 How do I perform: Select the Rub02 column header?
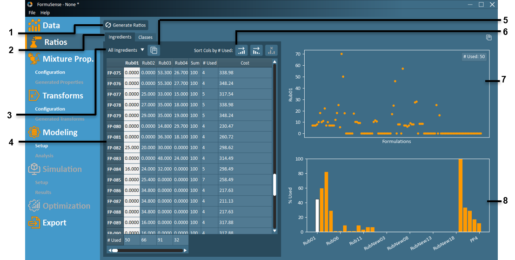click(x=148, y=63)
